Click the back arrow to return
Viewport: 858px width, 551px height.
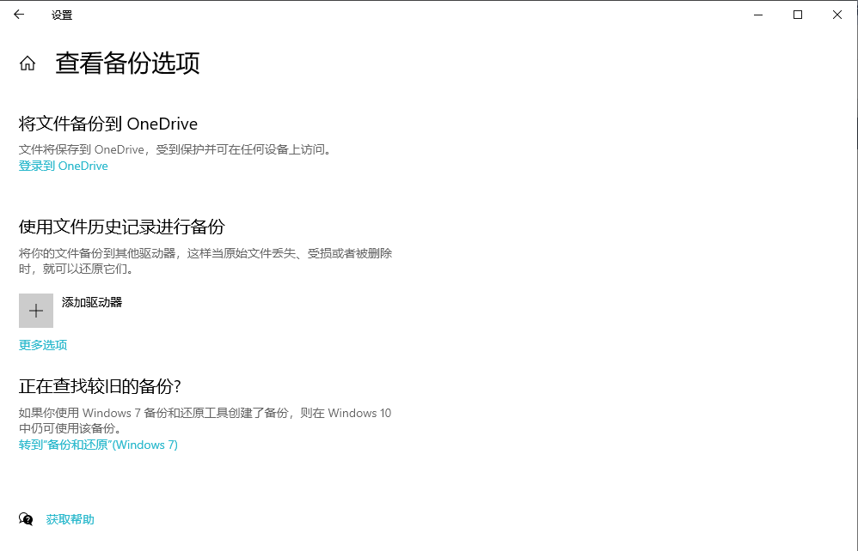19,15
